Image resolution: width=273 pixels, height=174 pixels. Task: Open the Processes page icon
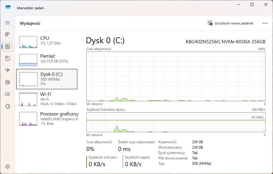[x=7, y=35]
